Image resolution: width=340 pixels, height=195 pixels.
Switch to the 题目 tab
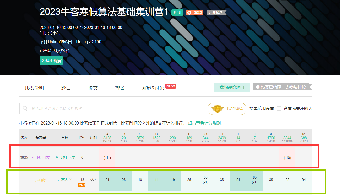click(x=66, y=88)
